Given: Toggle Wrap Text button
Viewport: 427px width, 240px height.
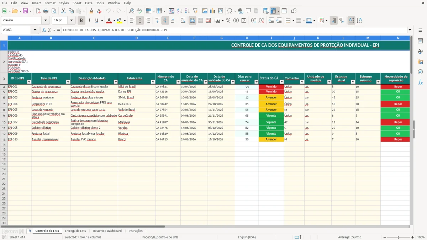Looking at the screenshot, I should (x=183, y=21).
